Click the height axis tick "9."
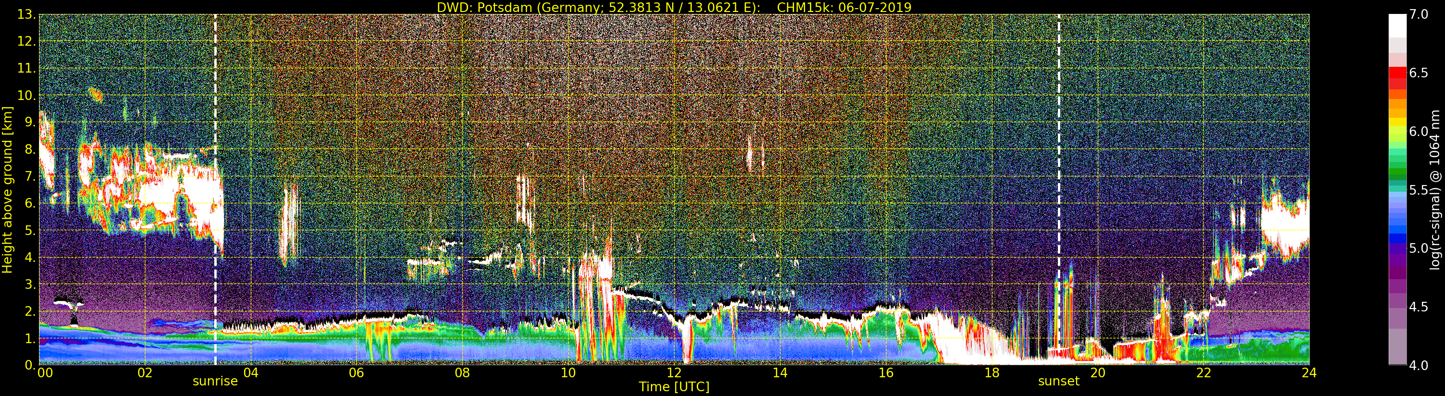 tap(30, 122)
